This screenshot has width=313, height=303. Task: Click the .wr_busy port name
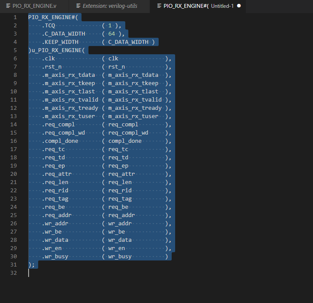[55, 257]
